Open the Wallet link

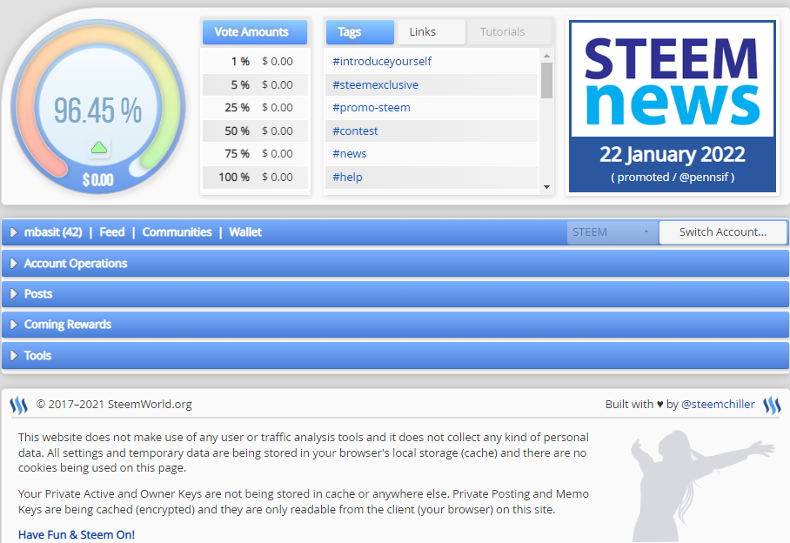[245, 232]
